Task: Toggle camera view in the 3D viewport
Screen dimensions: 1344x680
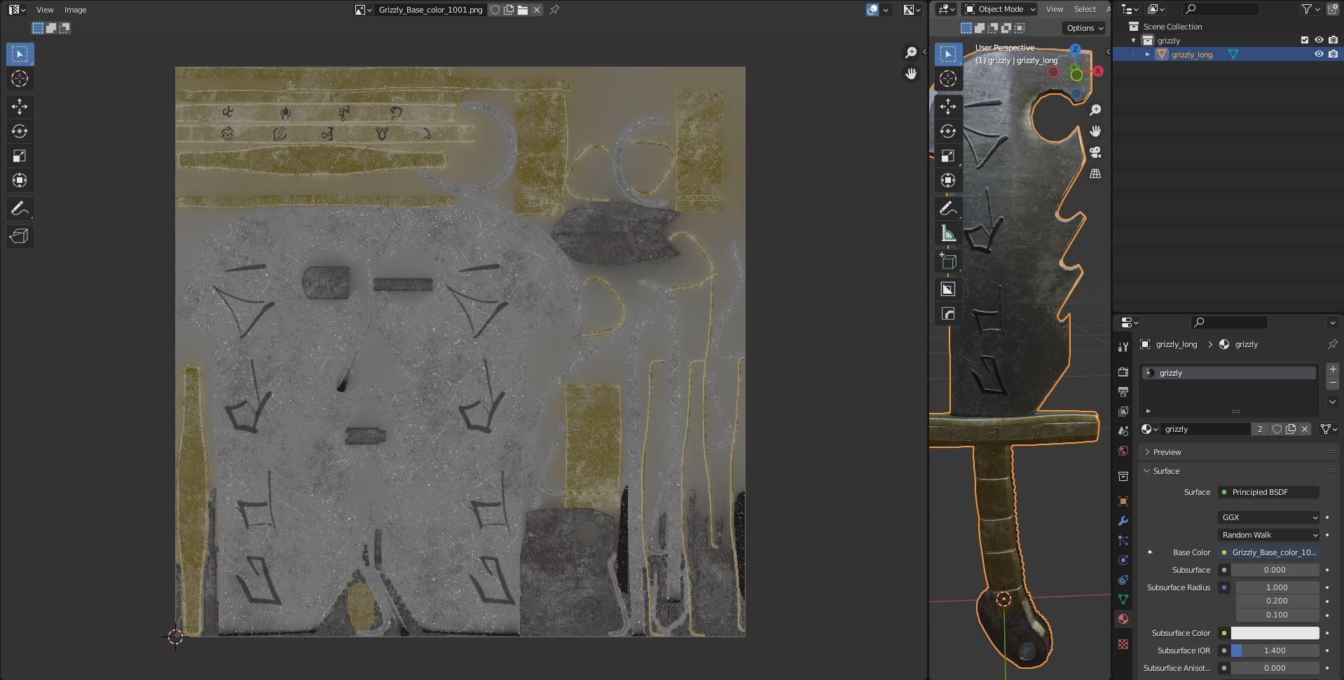Action: pyautogui.click(x=1095, y=152)
